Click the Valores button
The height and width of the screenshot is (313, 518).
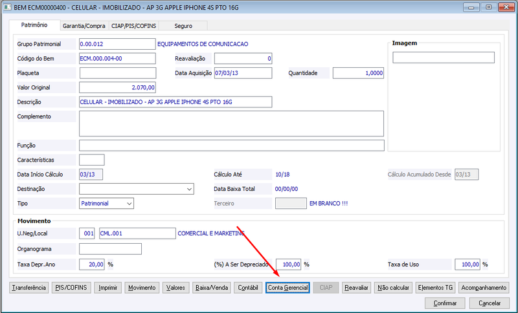click(x=175, y=288)
